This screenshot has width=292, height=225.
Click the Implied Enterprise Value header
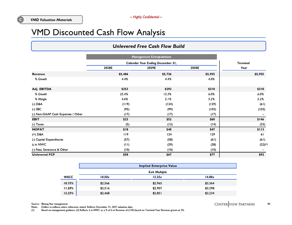[158, 166]
